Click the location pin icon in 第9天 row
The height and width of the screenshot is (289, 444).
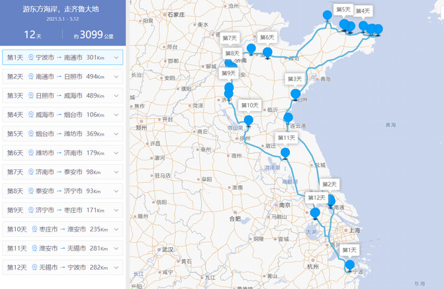[31, 210]
